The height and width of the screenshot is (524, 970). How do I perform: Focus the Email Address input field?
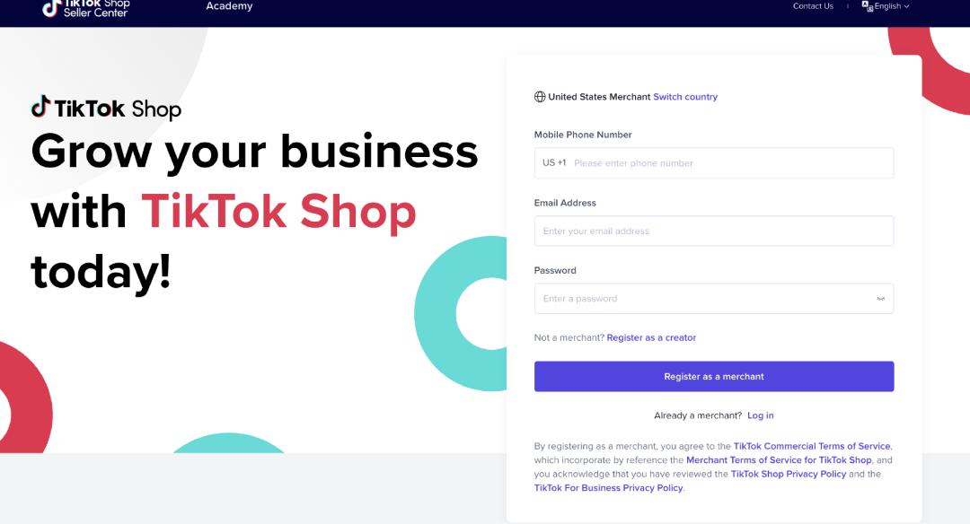click(714, 231)
